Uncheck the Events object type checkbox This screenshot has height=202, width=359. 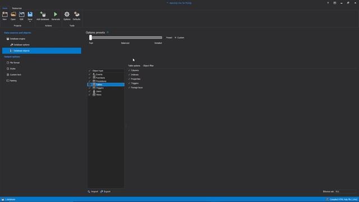90,75
